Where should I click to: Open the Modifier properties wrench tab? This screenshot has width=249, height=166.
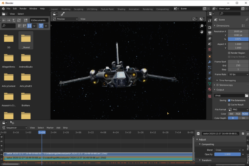point(210,62)
